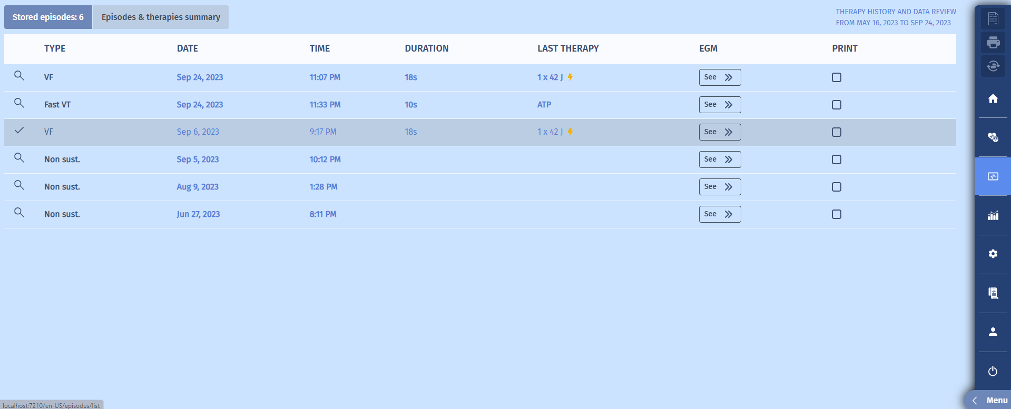Click the patient profile icon
The height and width of the screenshot is (409, 1011).
coord(993,332)
